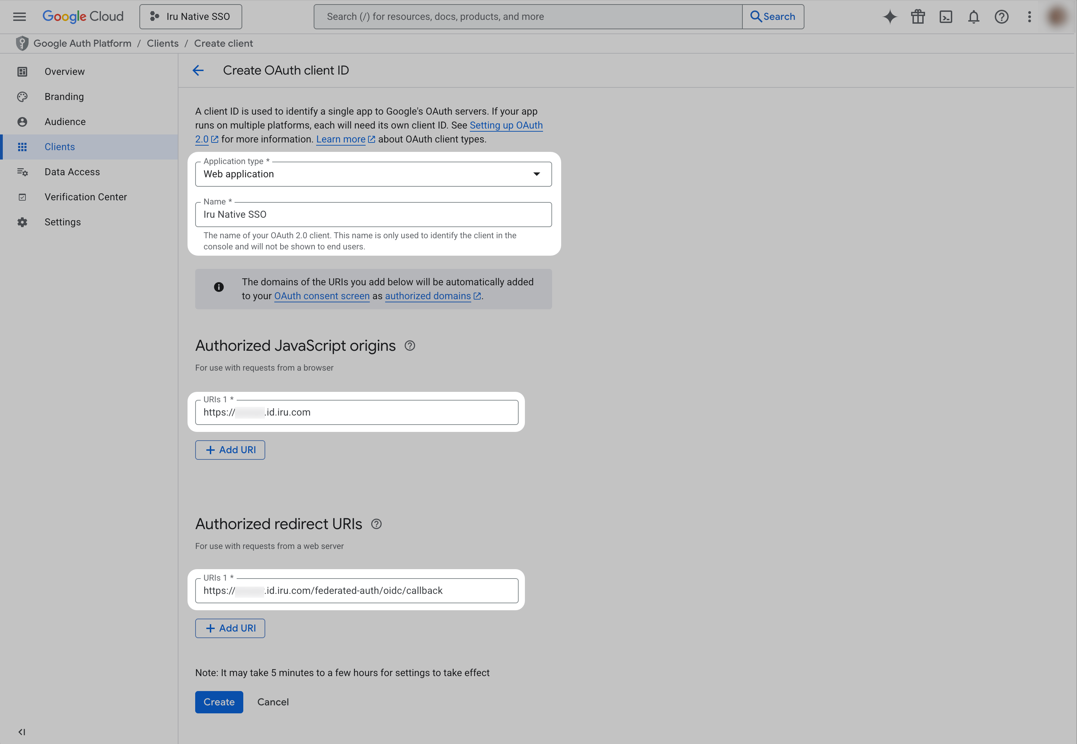Open the Setting up OAuth 2.0 link
1077x744 pixels.
click(x=506, y=125)
